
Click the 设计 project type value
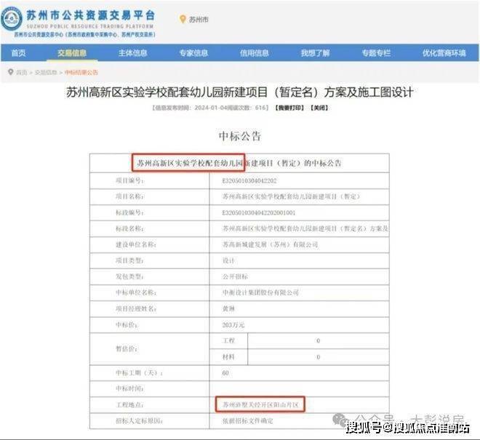coord(228,260)
